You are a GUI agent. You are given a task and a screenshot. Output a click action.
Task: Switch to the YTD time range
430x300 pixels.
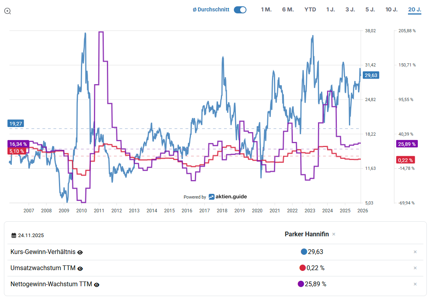pyautogui.click(x=310, y=10)
